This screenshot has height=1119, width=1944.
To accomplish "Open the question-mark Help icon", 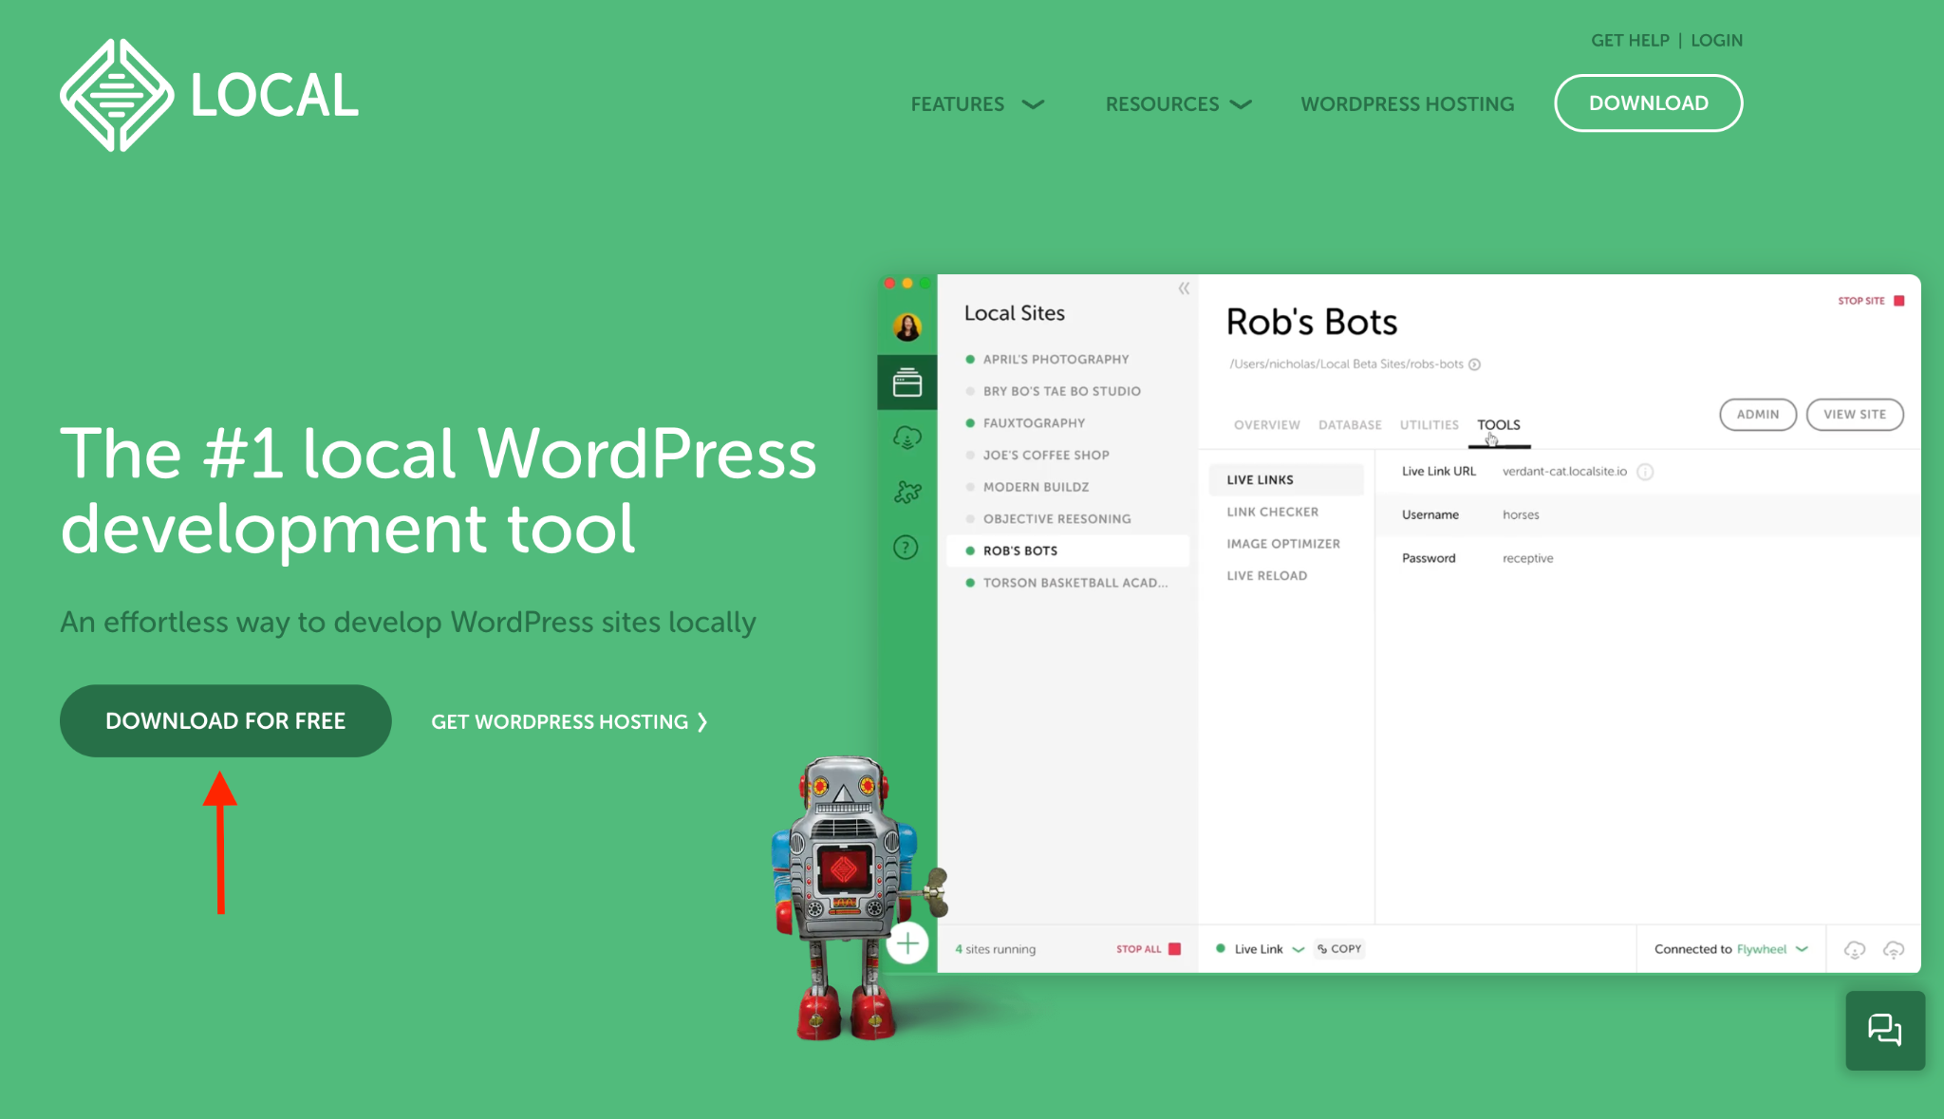I will point(907,548).
